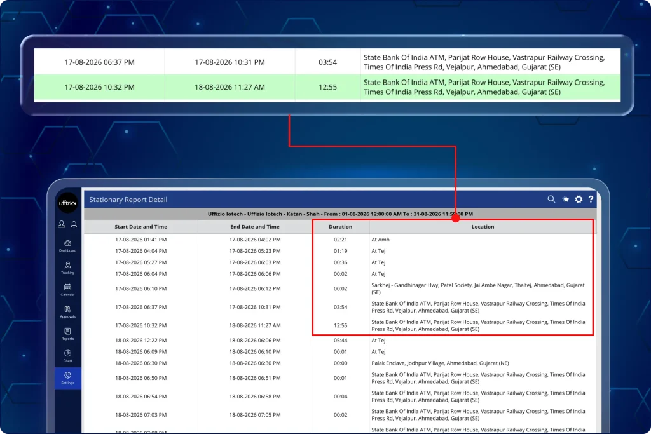Image resolution: width=651 pixels, height=434 pixels.
Task: Select start time 17-08-2026 06:10 PM
Action: (140, 288)
